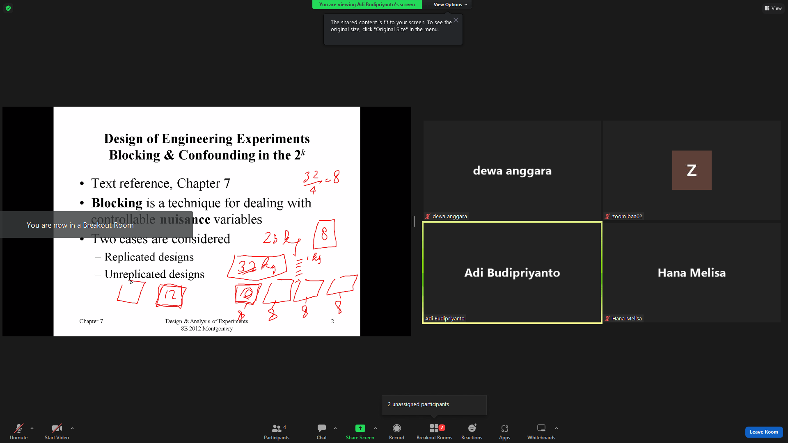Open Whiteboards
The width and height of the screenshot is (788, 443).
[541, 432]
